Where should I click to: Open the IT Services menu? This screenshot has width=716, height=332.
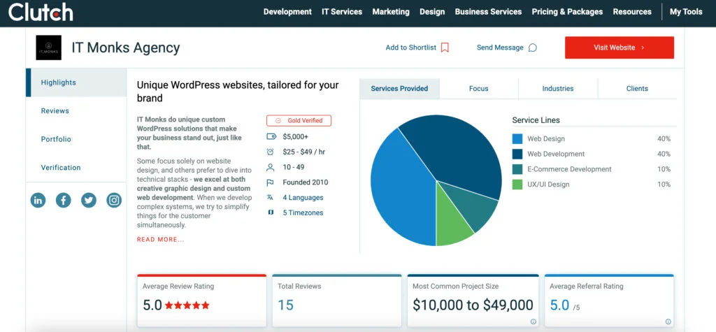[342, 12]
